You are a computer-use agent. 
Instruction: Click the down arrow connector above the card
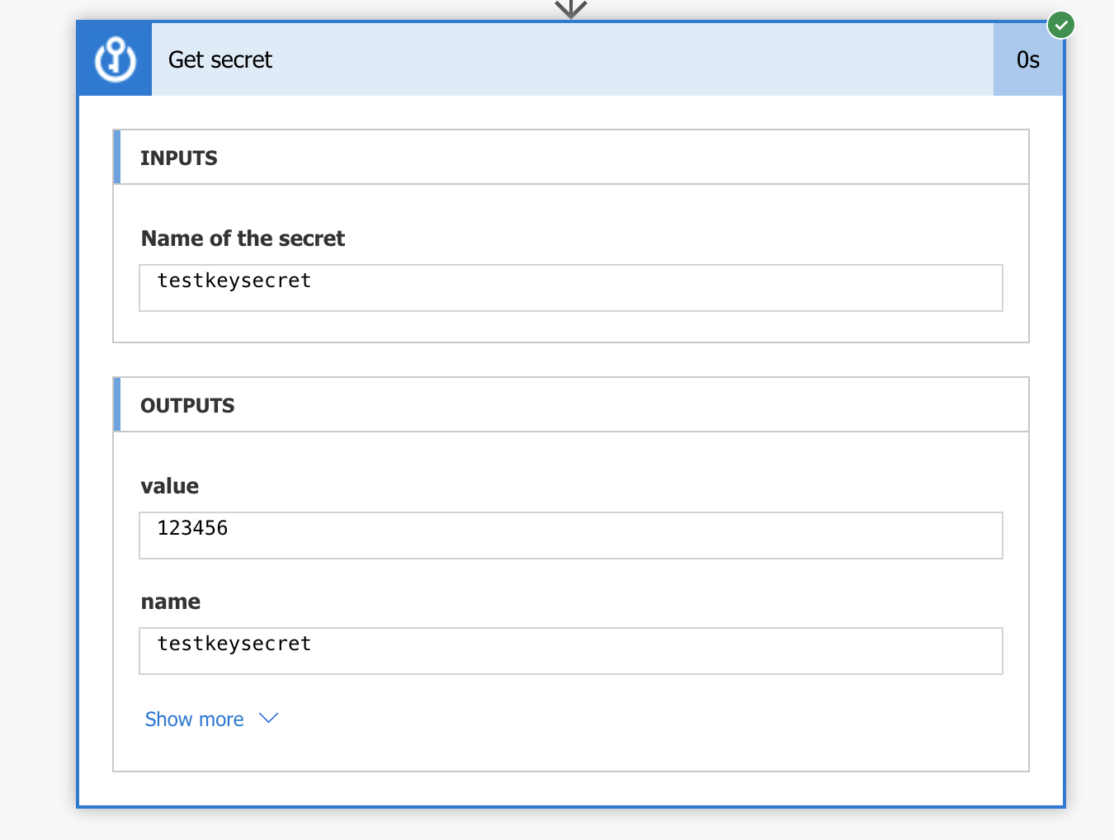coord(570,8)
